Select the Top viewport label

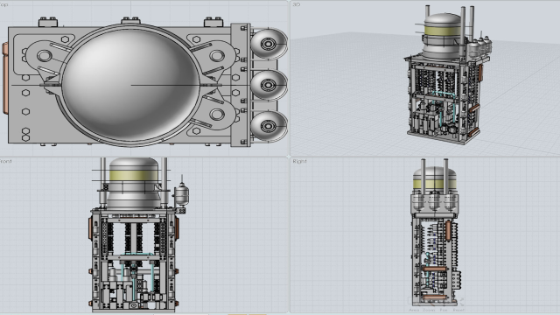click(x=3, y=4)
